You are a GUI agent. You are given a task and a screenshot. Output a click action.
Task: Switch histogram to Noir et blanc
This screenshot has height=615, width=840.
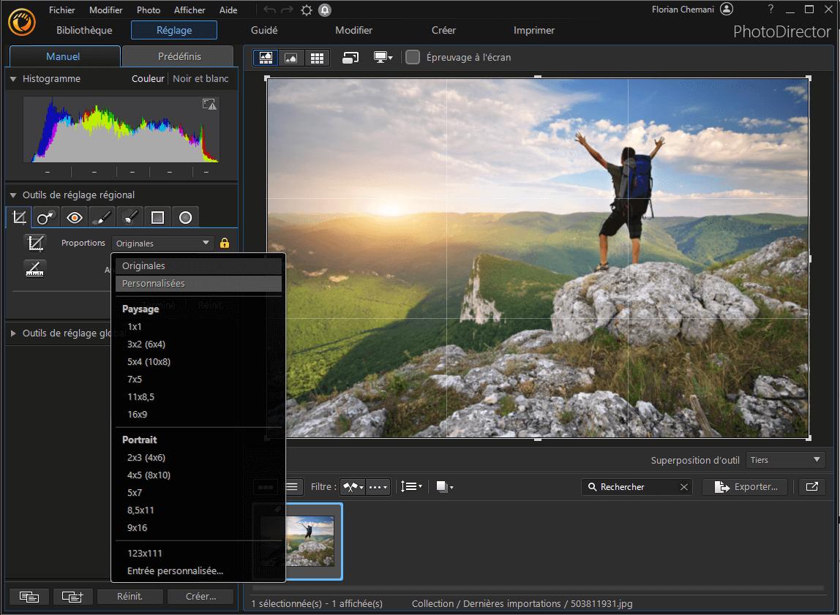click(202, 78)
